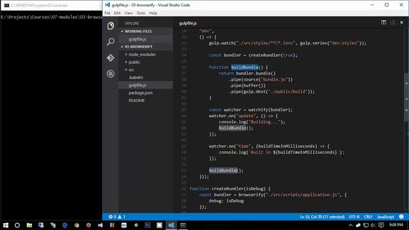Click the "./src/scripts/application.js" string

302,195
